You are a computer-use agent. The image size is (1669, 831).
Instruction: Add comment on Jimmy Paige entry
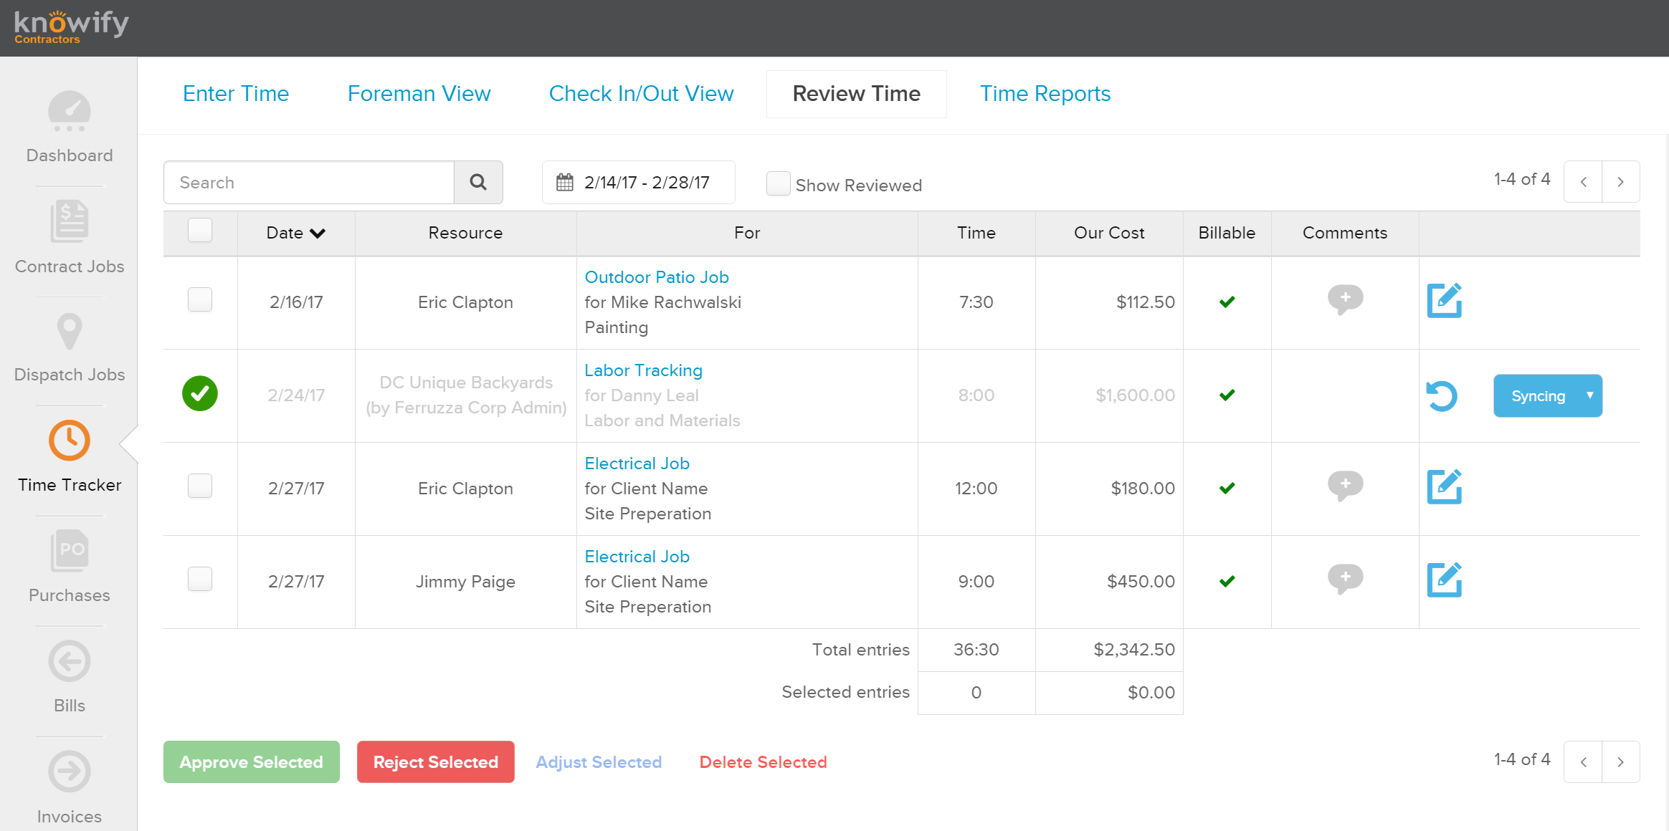coord(1345,579)
